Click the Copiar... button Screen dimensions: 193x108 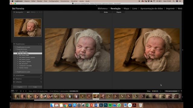20,87
